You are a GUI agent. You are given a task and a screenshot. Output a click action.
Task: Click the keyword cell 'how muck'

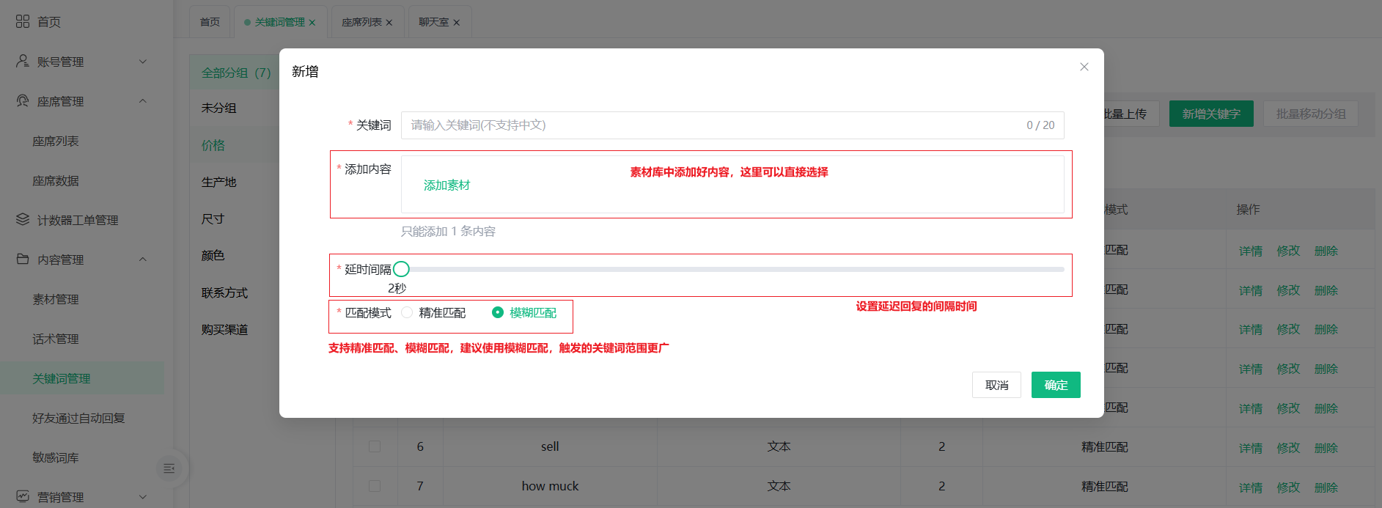(550, 486)
